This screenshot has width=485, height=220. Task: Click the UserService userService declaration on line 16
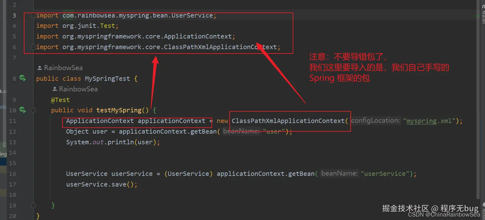tap(109, 174)
